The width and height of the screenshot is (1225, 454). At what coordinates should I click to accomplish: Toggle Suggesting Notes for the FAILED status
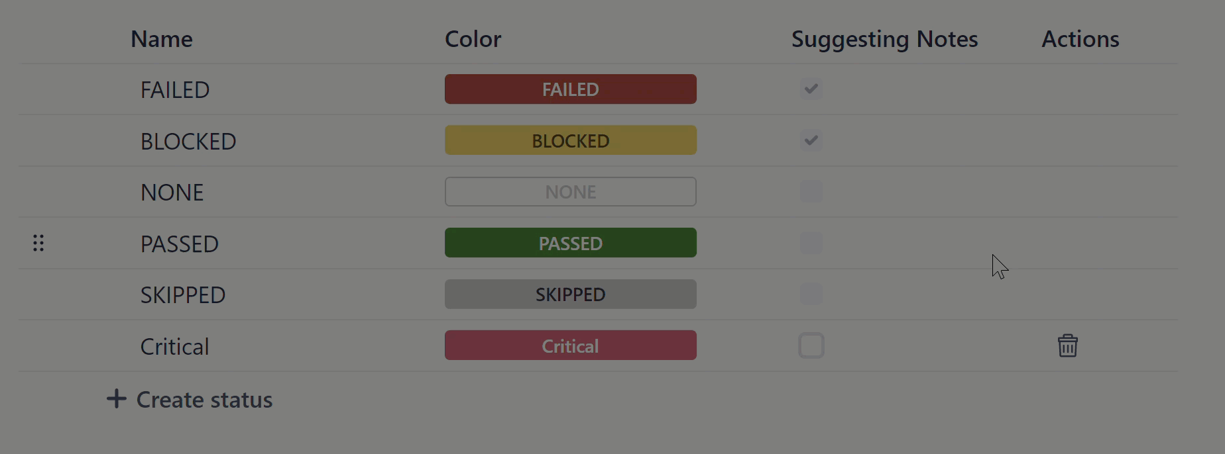point(811,89)
